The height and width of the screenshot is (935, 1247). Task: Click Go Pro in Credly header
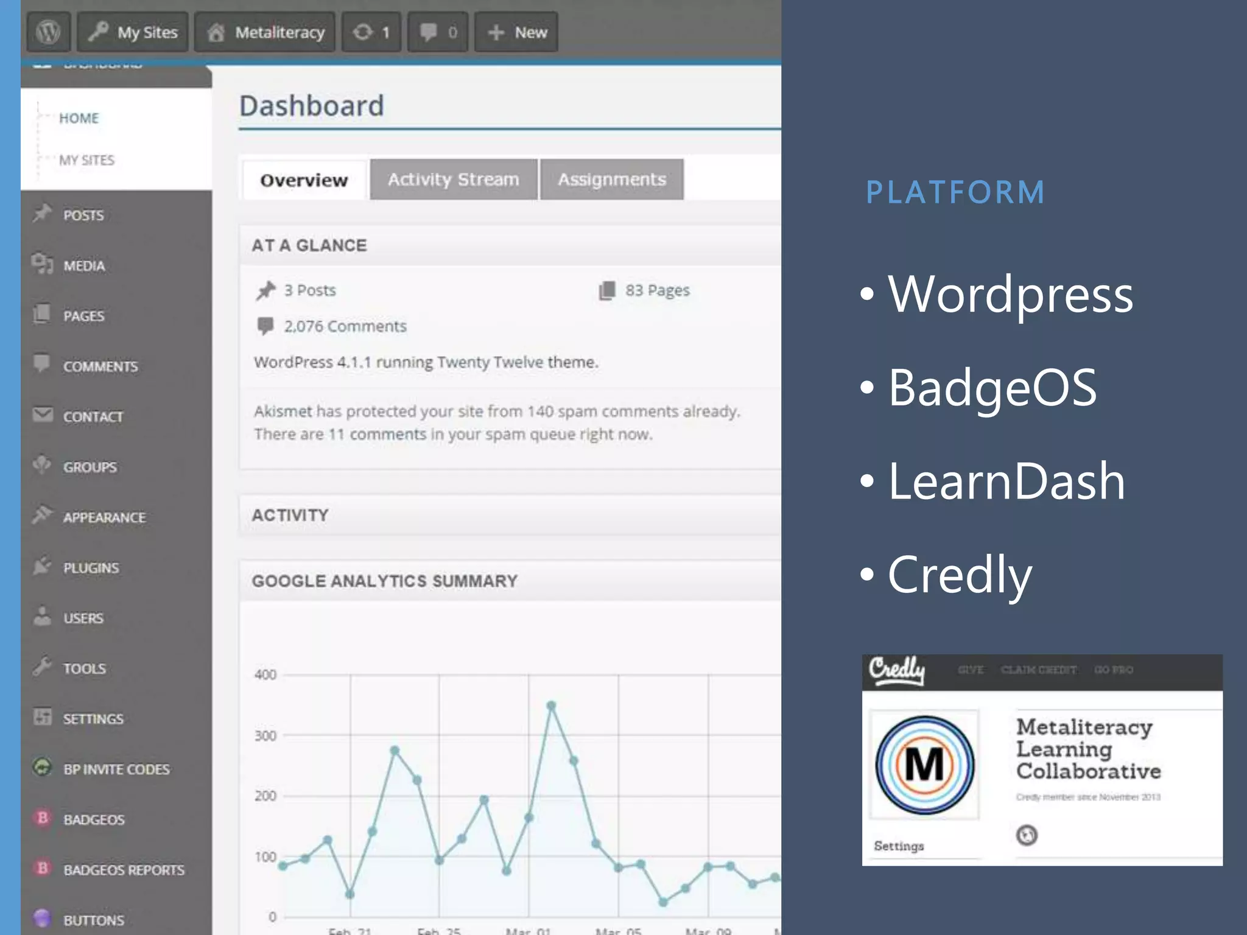point(1114,670)
